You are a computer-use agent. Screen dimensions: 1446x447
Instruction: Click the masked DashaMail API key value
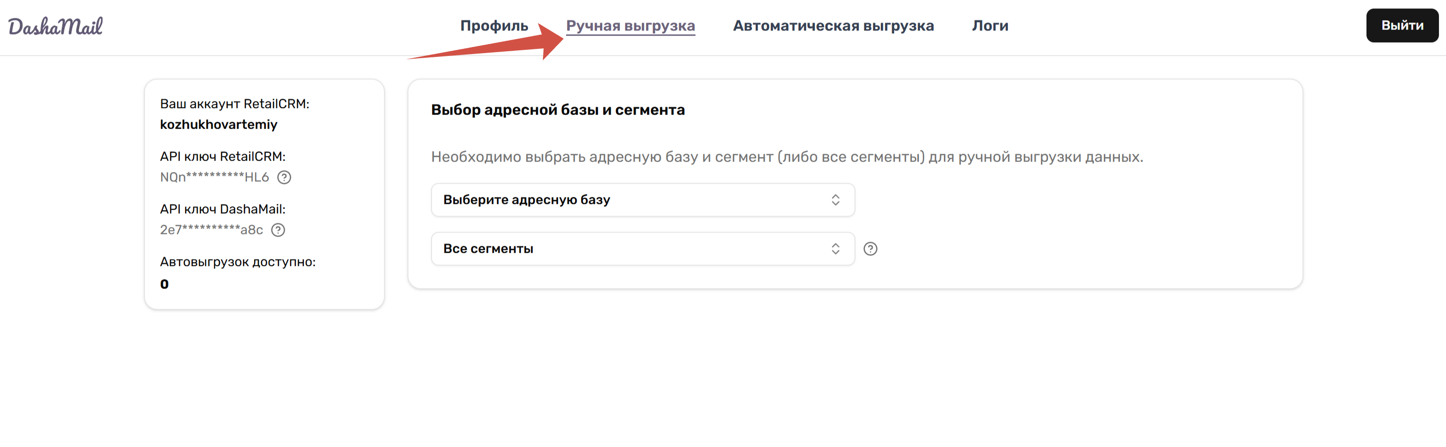tap(211, 230)
